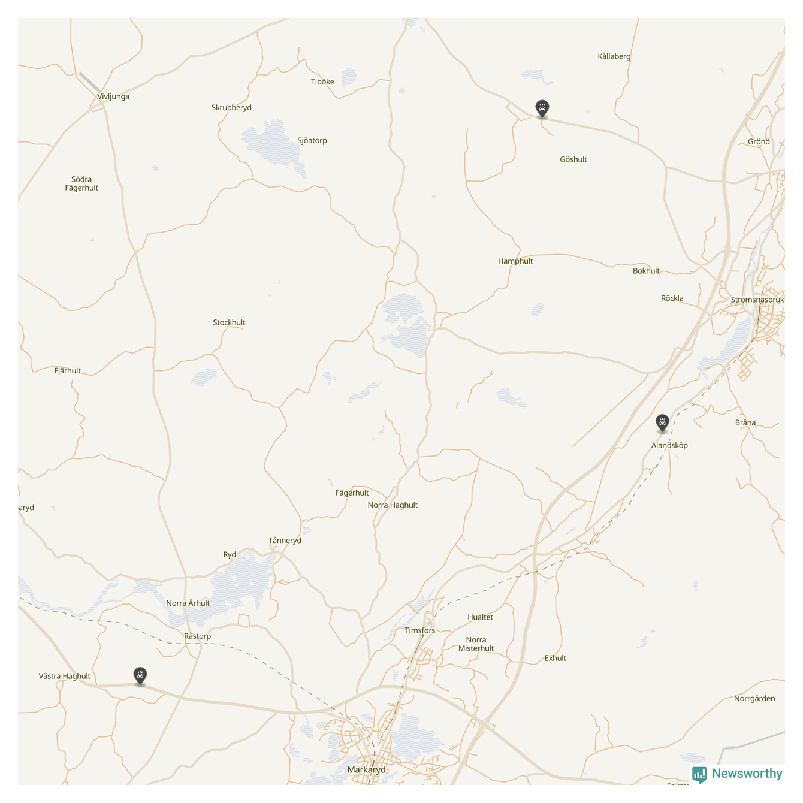Click the Södra Fägerhult label

81,183
